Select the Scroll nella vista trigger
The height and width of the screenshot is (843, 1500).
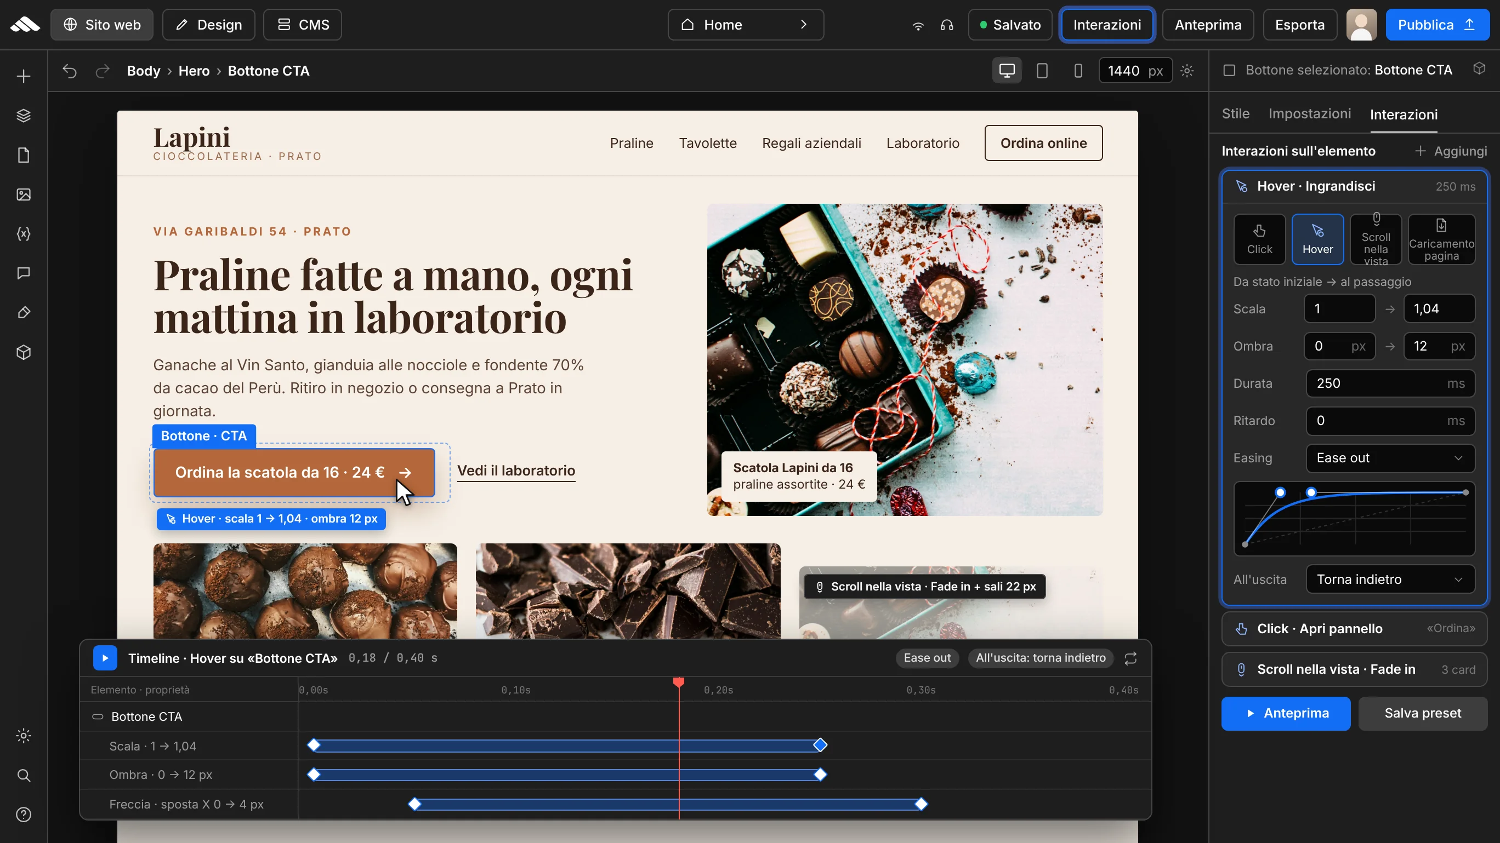[x=1376, y=239]
